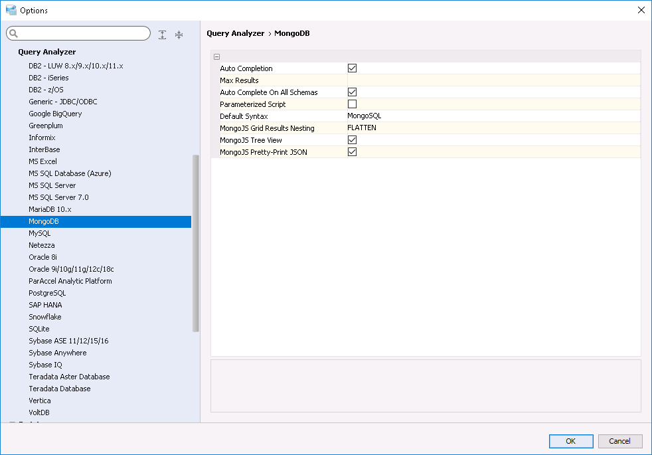The image size is (652, 455).
Task: Click the magnifier icon in search box
Action: [x=14, y=34]
